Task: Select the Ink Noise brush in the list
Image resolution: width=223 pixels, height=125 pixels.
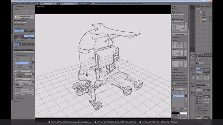Action: click(22, 65)
